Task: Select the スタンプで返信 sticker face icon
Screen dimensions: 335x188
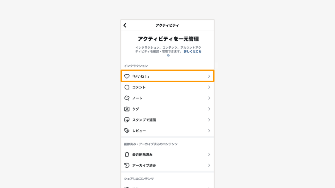Action: point(127,120)
